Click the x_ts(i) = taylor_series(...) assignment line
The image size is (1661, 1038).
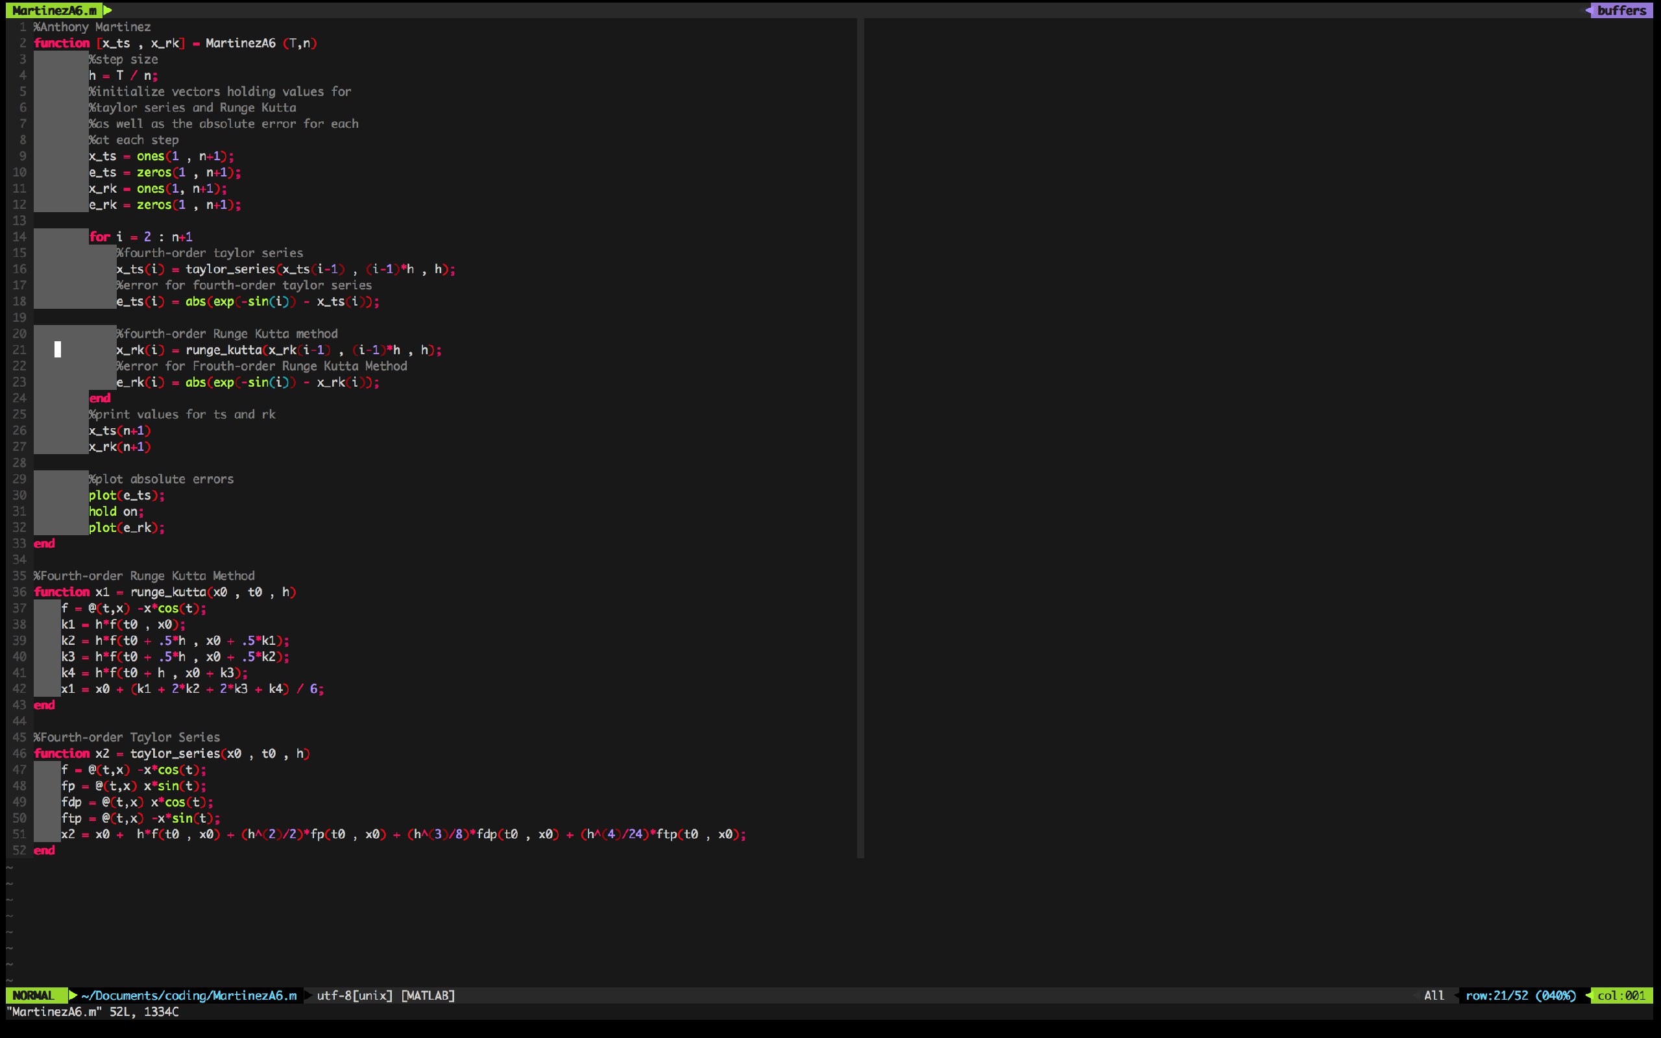(285, 269)
